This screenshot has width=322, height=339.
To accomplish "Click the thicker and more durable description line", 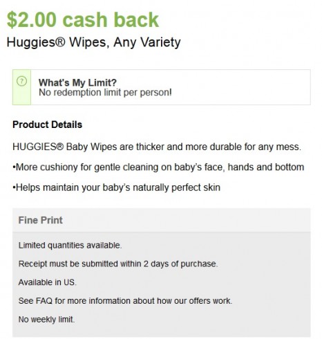I will (x=157, y=147).
